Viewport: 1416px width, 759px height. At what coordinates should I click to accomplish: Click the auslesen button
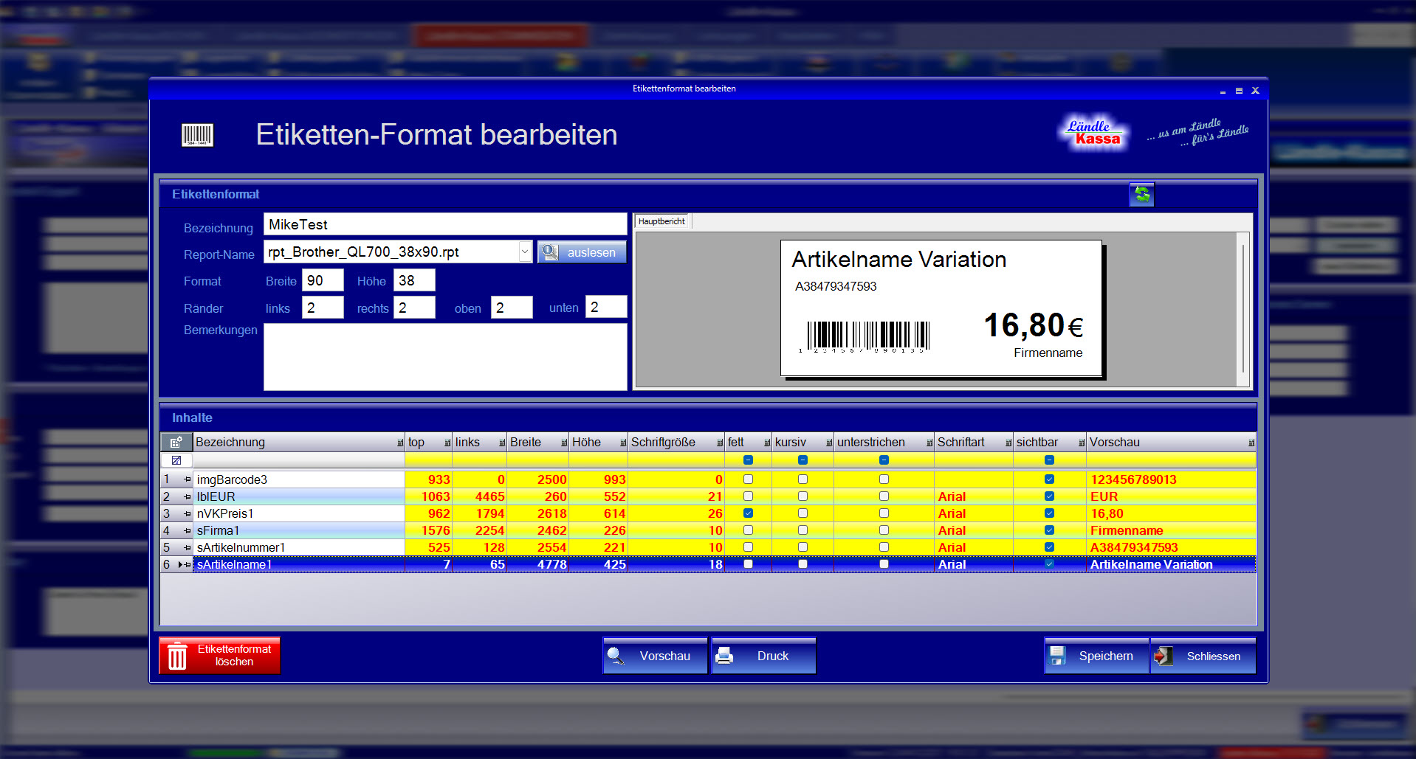582,252
